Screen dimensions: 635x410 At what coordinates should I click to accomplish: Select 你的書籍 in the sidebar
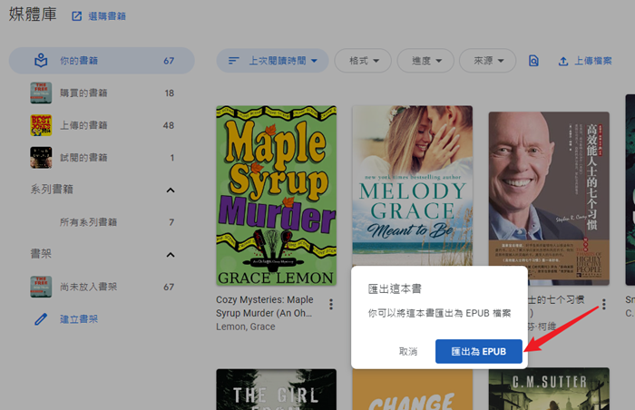102,61
